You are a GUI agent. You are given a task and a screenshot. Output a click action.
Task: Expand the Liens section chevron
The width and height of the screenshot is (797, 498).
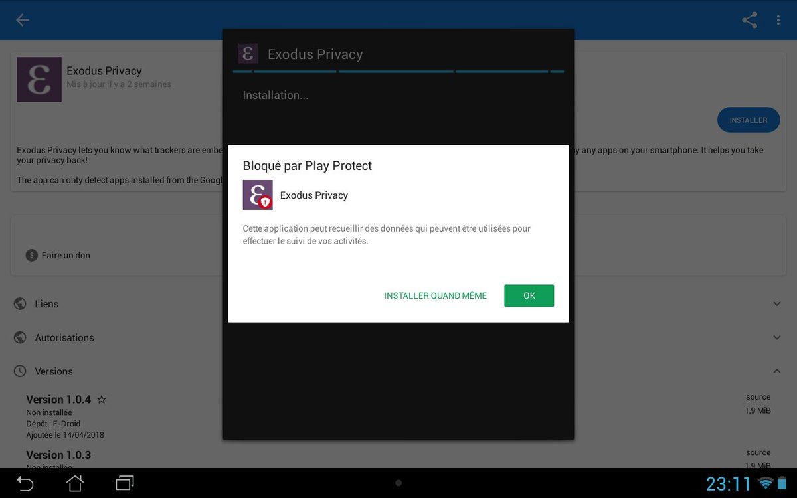[776, 304]
